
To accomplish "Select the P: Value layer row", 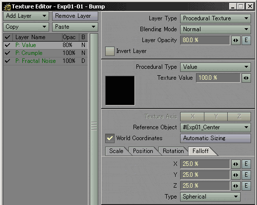I will 46,45.
